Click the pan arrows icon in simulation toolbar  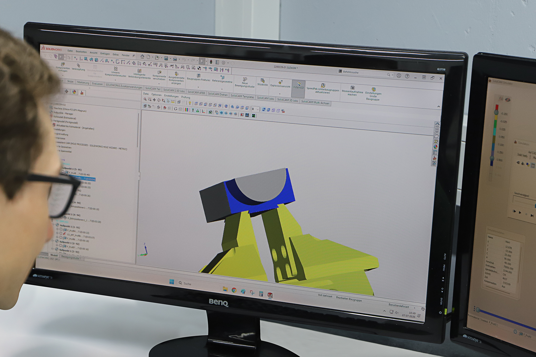154,100
